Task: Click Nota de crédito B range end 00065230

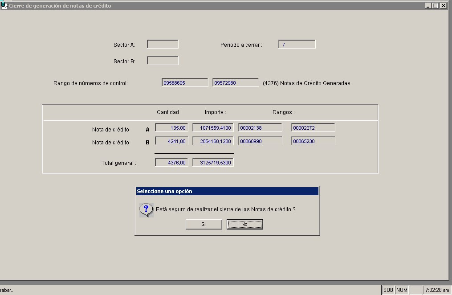Action: [x=313, y=141]
